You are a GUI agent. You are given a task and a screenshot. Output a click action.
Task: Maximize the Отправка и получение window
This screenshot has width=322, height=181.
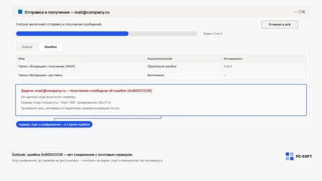tap(300, 12)
